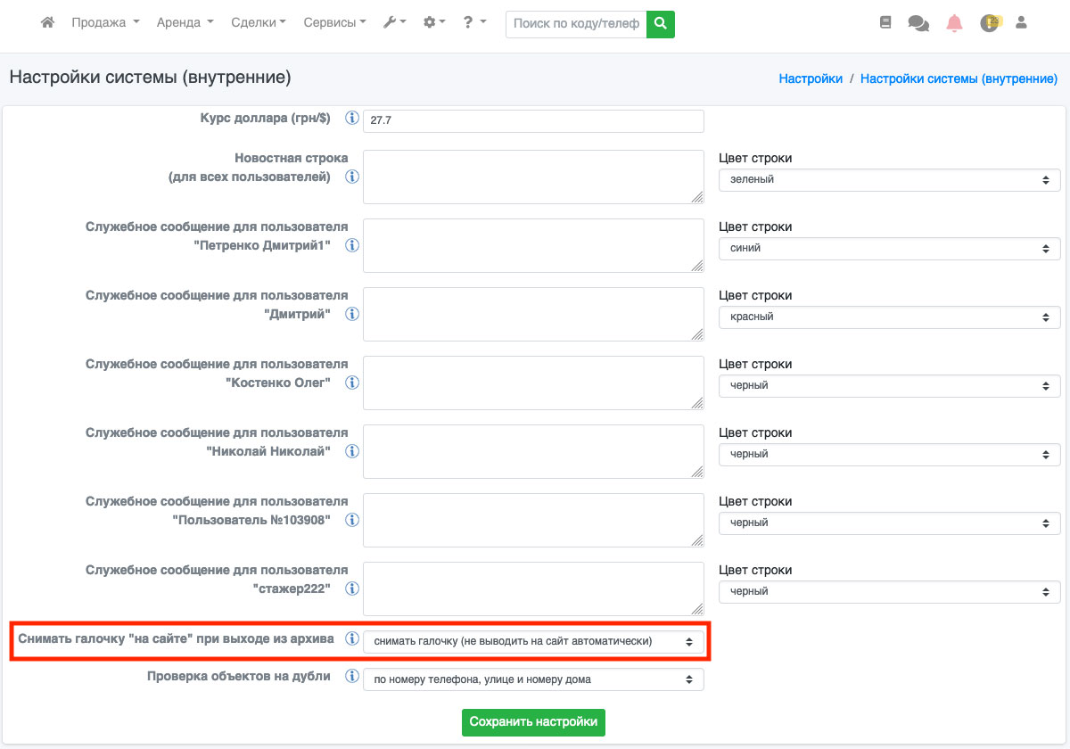
Task: Open the Продажа menu
Action: pos(105,23)
